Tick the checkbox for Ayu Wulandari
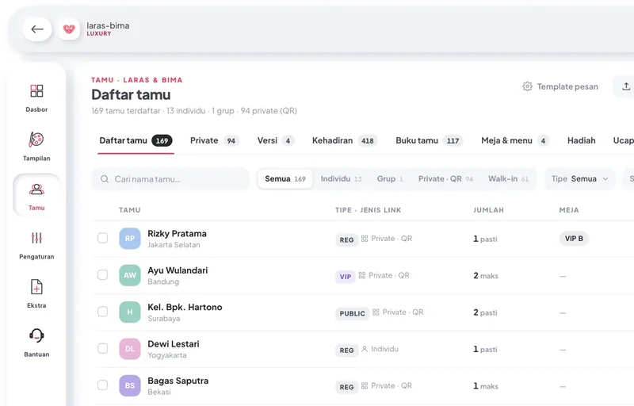Image resolution: width=634 pixels, height=406 pixels. click(103, 274)
